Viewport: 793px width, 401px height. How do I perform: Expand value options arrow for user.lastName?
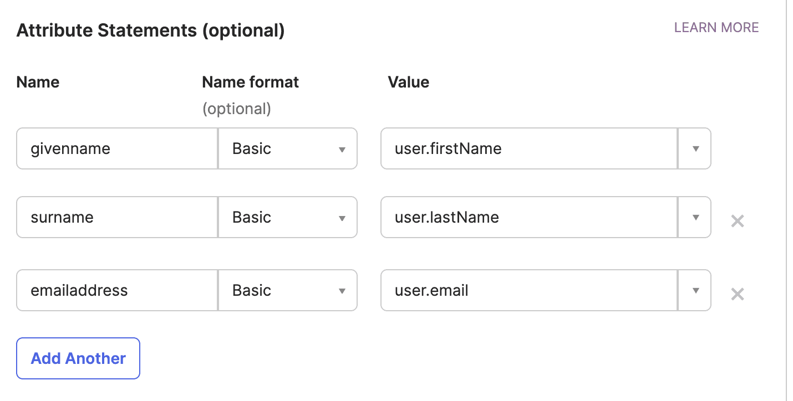(695, 217)
